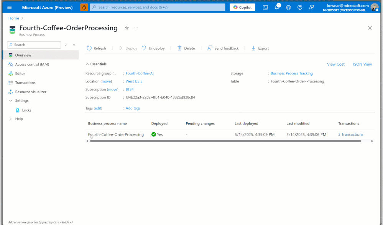Click the Pending changes column header
The image size is (383, 225).
click(x=200, y=123)
